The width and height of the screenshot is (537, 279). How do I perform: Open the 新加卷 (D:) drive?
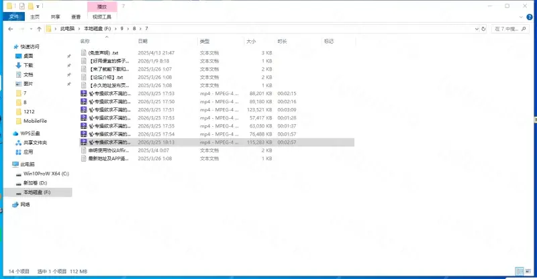point(35,183)
